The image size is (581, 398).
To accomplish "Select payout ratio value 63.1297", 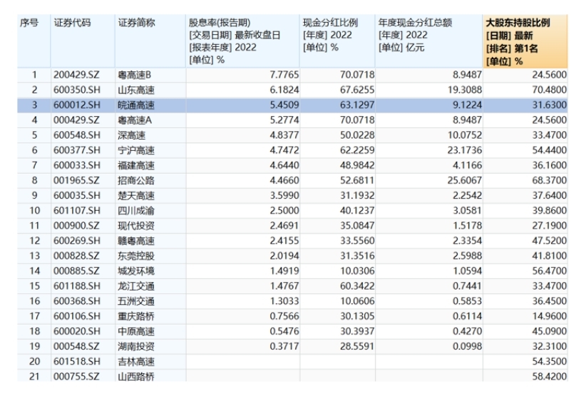I will [x=357, y=105].
